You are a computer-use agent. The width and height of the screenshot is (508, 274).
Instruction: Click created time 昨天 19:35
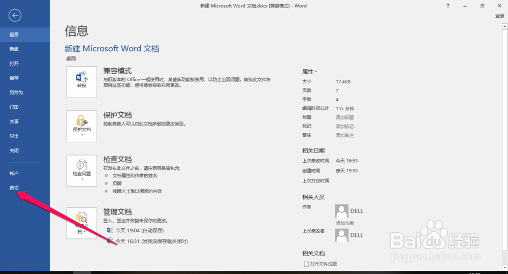coord(346,171)
